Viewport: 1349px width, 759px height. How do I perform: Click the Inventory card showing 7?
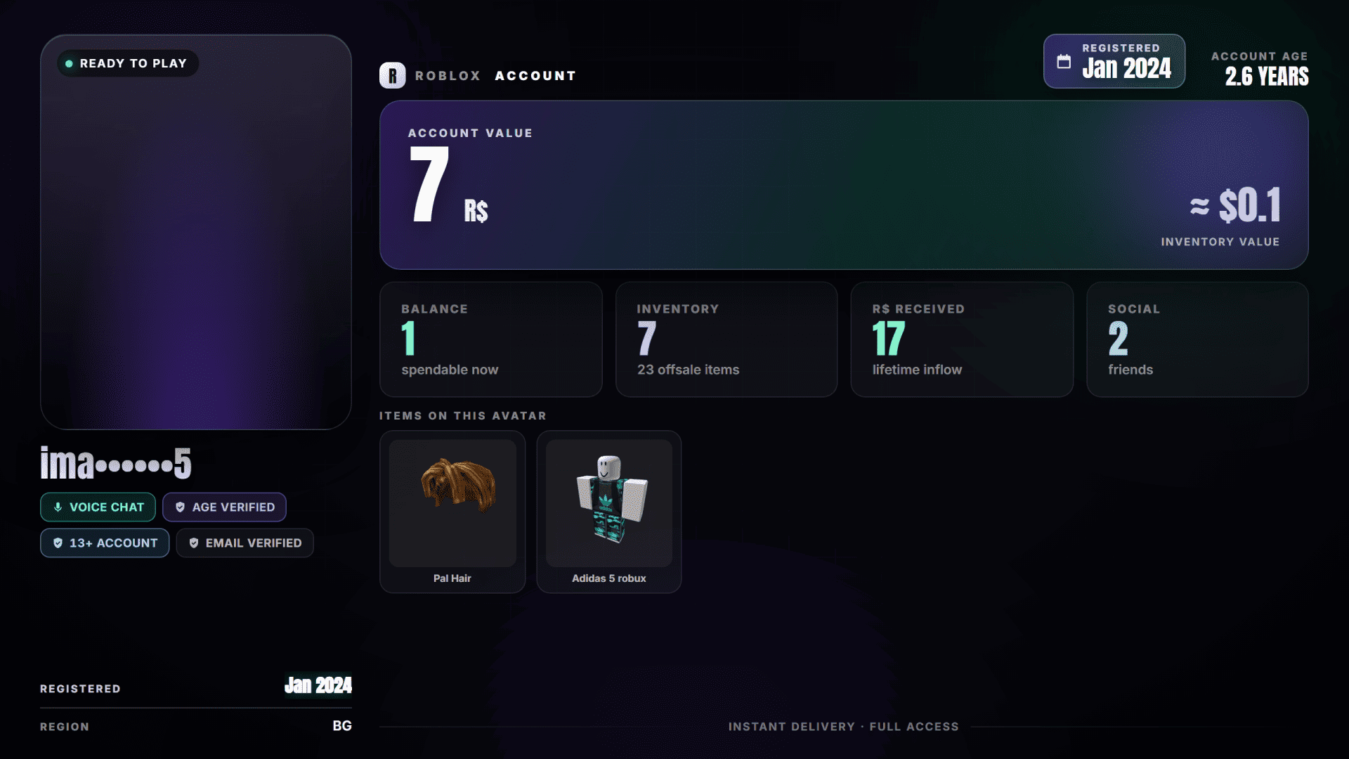726,339
